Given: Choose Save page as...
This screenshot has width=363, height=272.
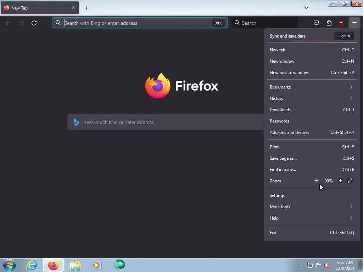Looking at the screenshot, I should 312,158.
